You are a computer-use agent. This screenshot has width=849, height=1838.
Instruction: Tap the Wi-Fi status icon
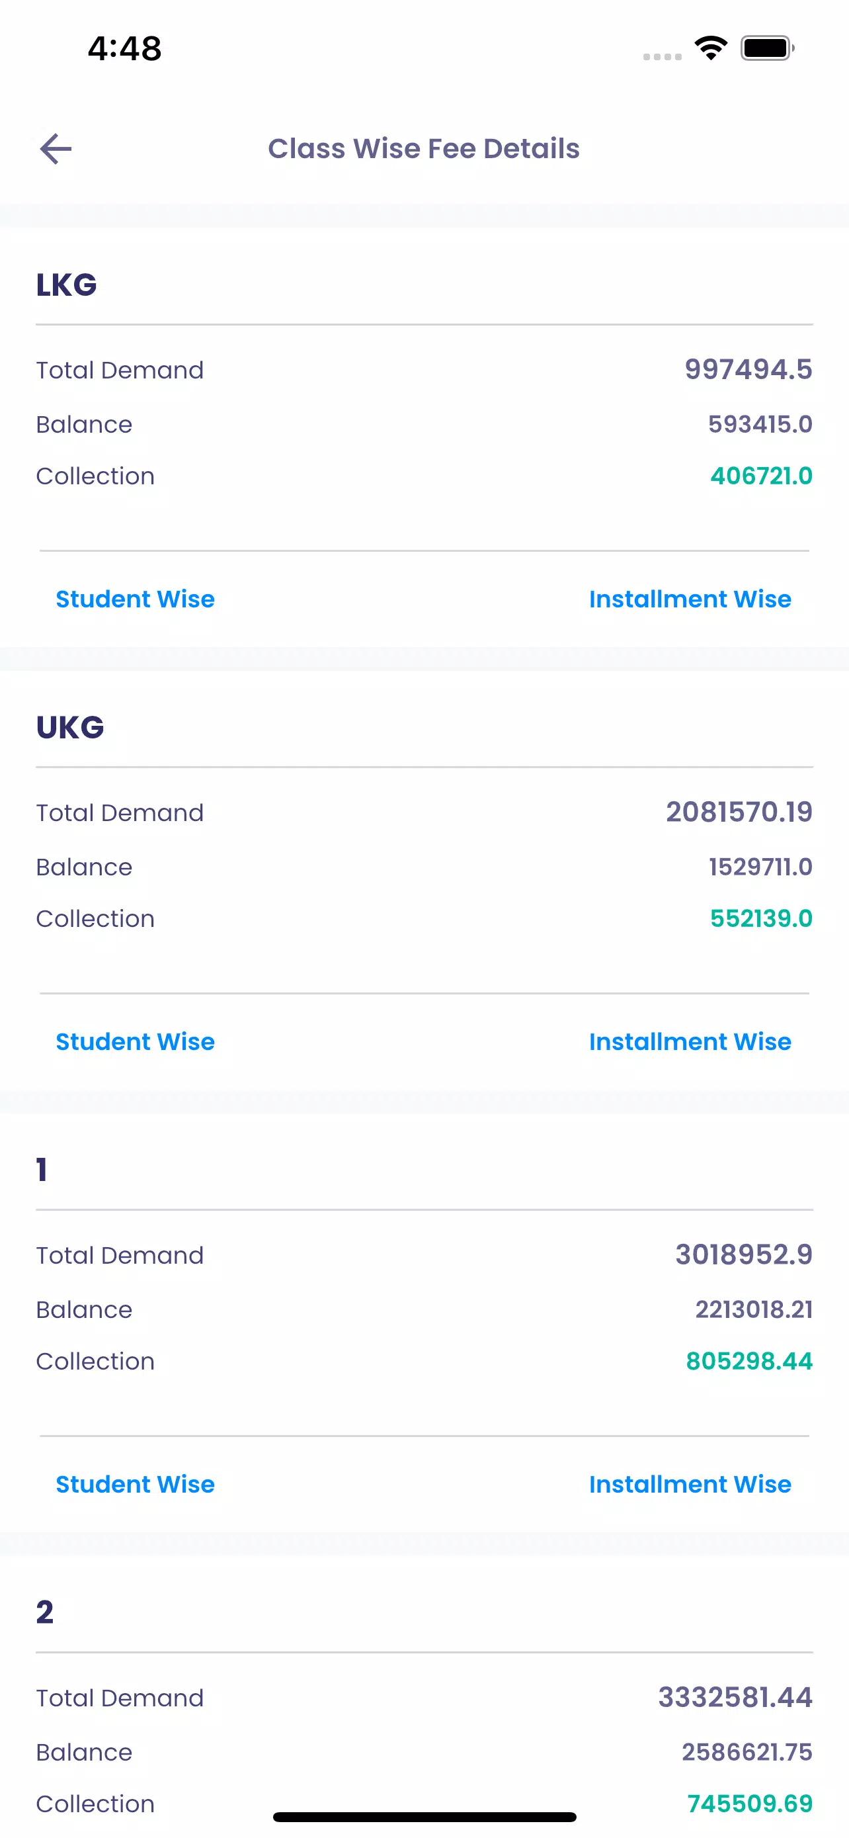coord(711,48)
